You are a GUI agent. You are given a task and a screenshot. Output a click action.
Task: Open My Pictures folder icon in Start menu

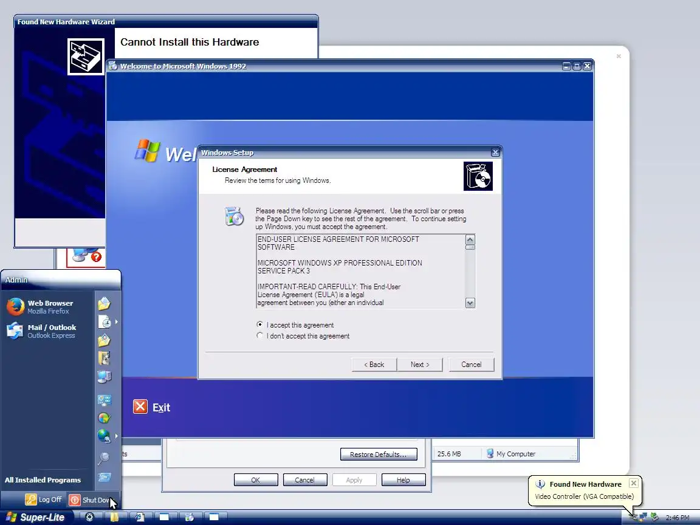point(104,340)
